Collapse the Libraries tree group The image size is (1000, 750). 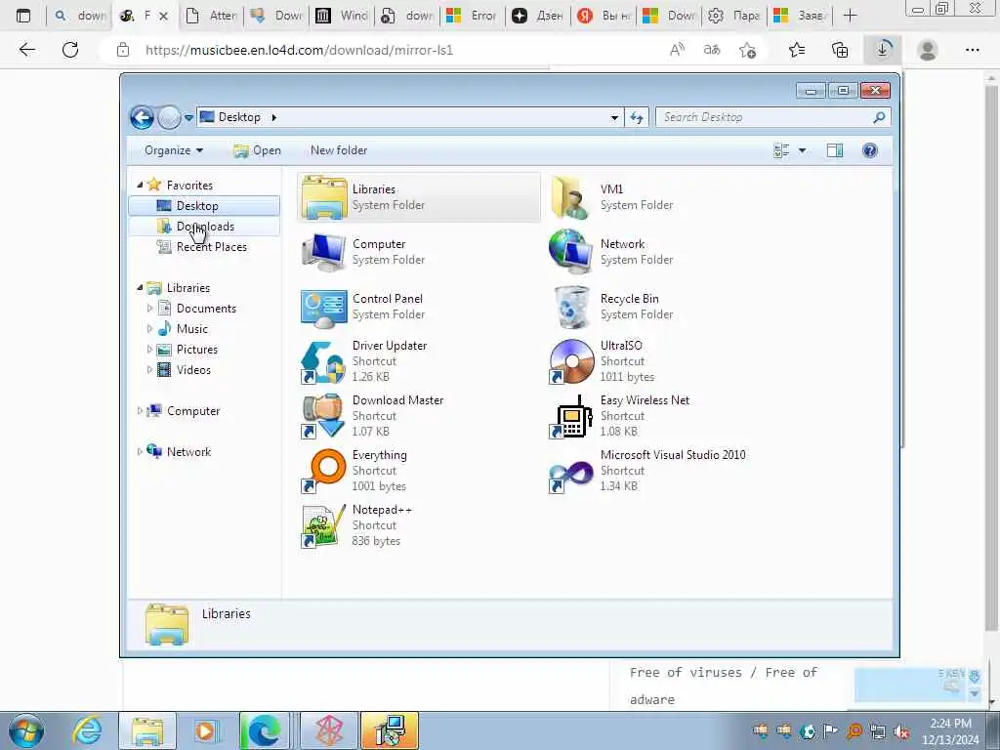[x=140, y=288]
